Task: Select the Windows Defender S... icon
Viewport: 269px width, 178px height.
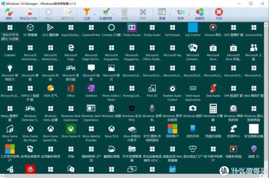Action: pos(30,109)
